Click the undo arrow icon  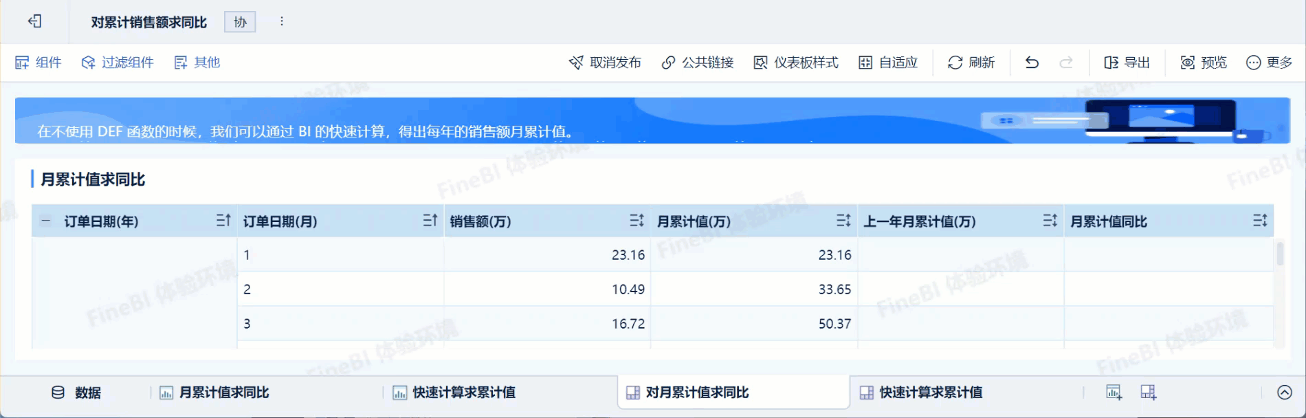point(1032,63)
